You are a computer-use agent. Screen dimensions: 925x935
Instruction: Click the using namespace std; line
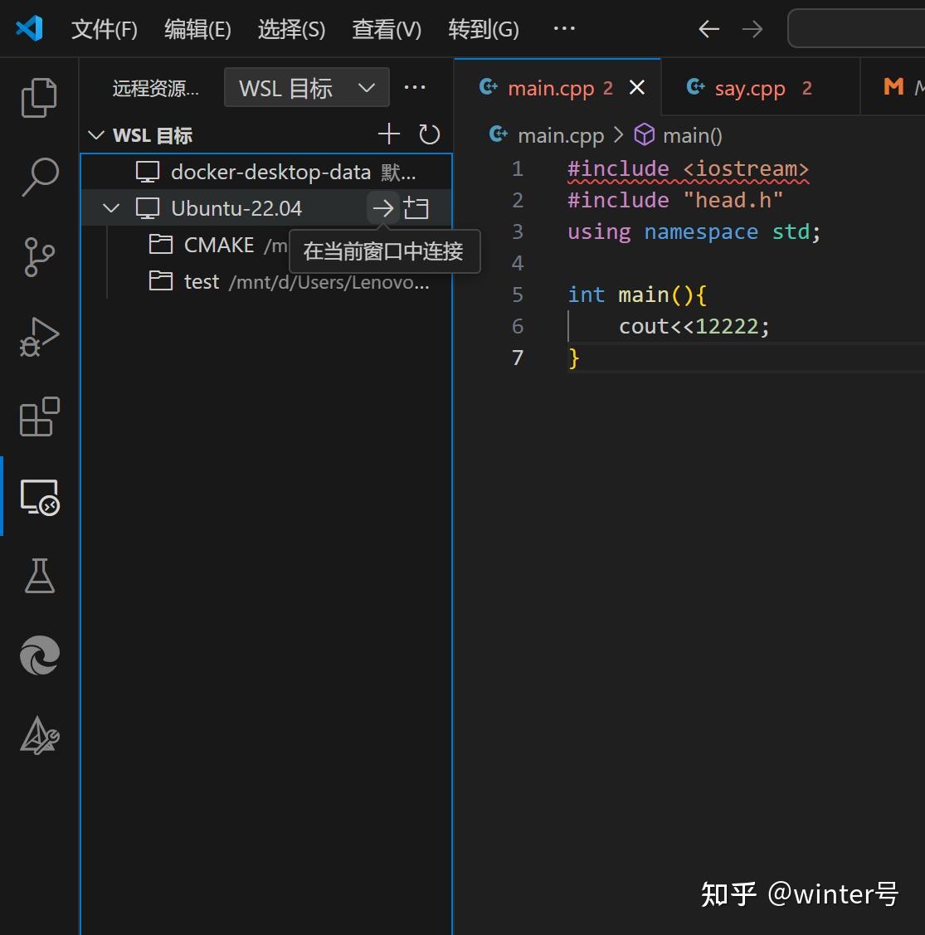tap(694, 232)
